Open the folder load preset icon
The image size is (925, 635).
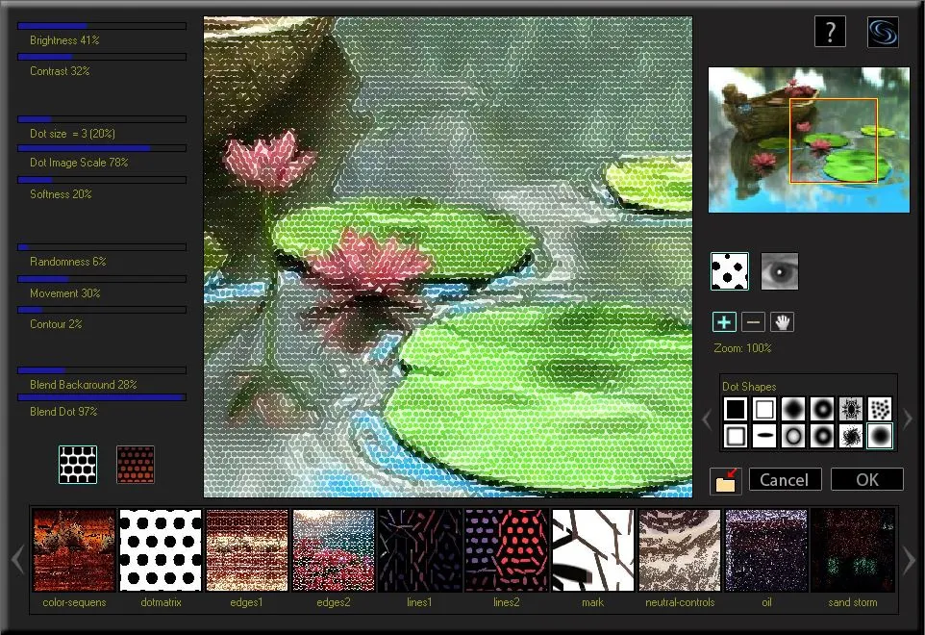[x=726, y=481]
